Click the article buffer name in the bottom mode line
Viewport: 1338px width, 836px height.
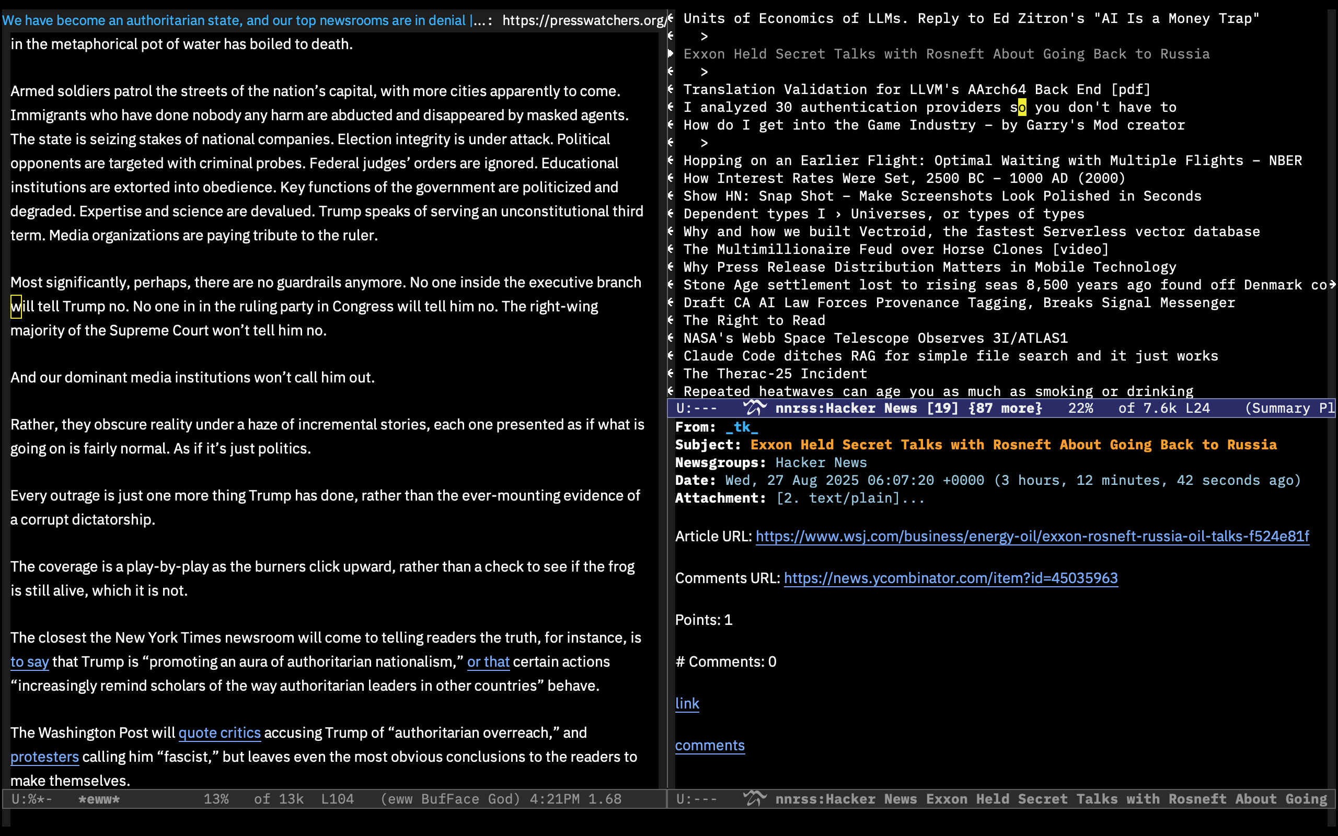coord(1051,799)
